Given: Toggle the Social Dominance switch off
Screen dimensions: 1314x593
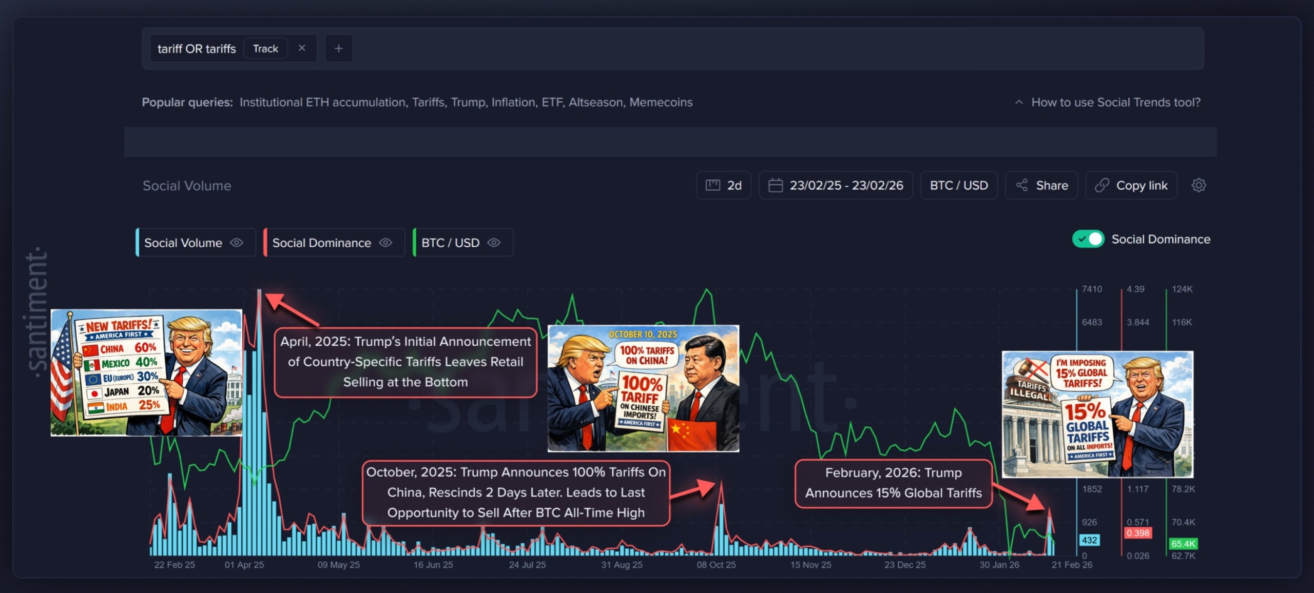Looking at the screenshot, I should [x=1088, y=239].
